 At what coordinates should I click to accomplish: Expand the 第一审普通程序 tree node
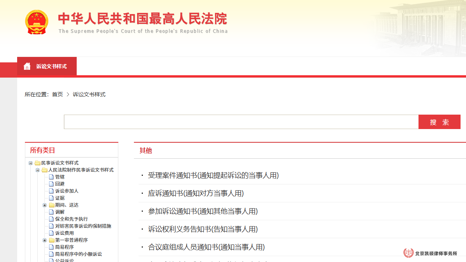click(44, 240)
